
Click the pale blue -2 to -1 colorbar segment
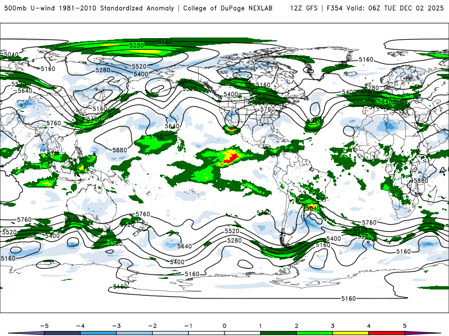[x=171, y=333]
